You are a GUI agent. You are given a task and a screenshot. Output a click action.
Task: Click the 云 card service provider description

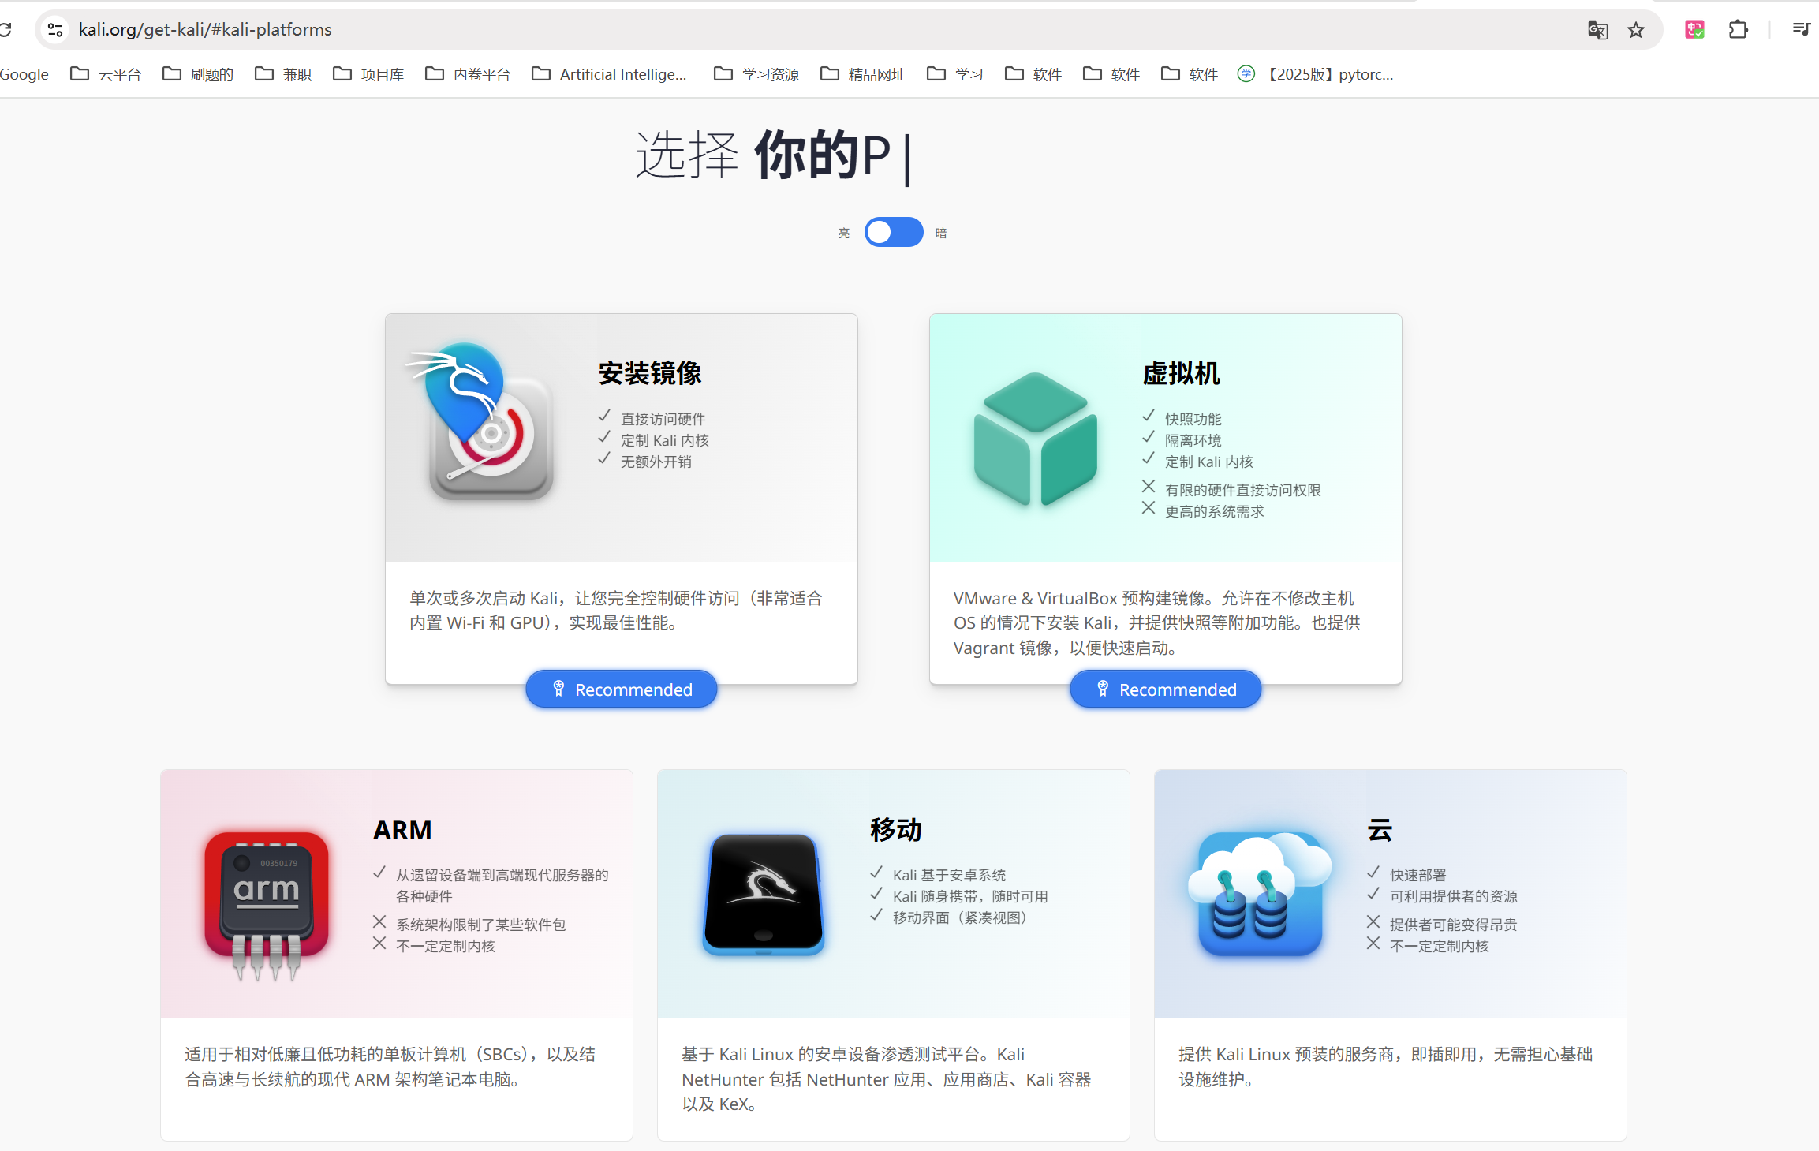[x=1385, y=1067]
